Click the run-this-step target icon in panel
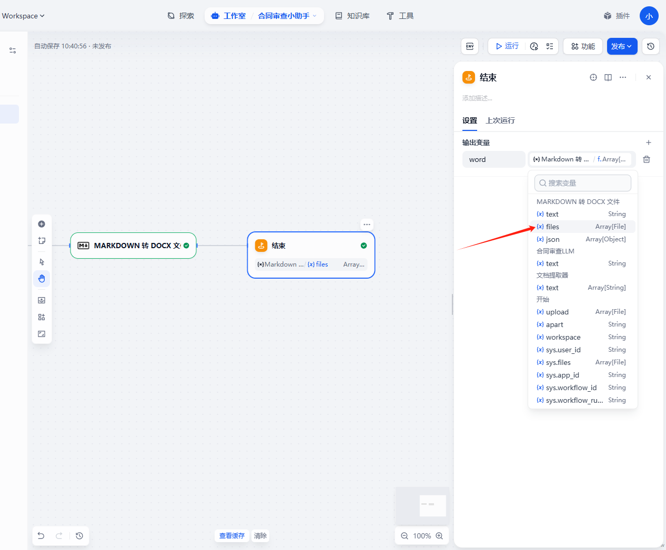The image size is (666, 550). pos(593,77)
